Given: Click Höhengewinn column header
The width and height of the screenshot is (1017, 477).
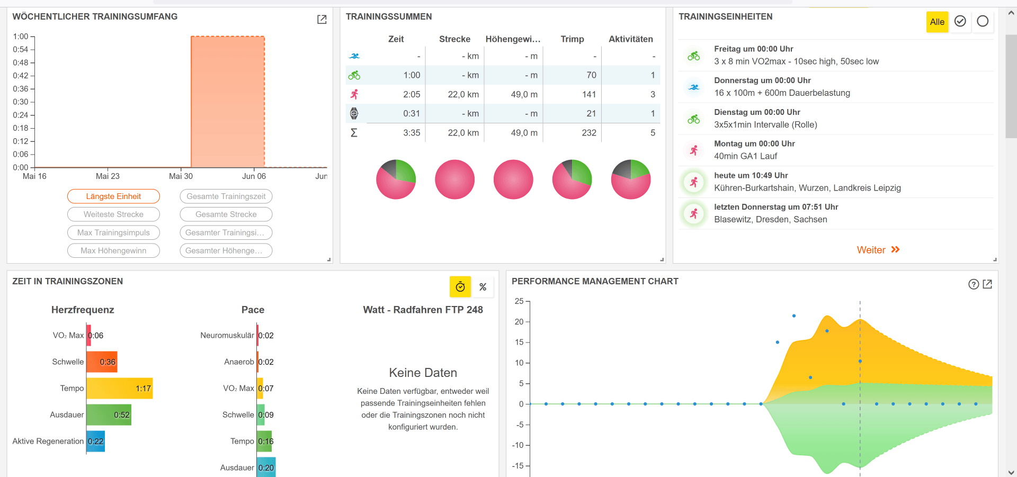Looking at the screenshot, I should (513, 39).
